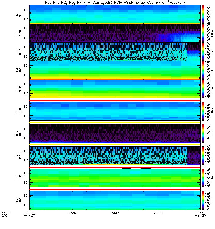Click the 2330 time axis label

point(157,213)
